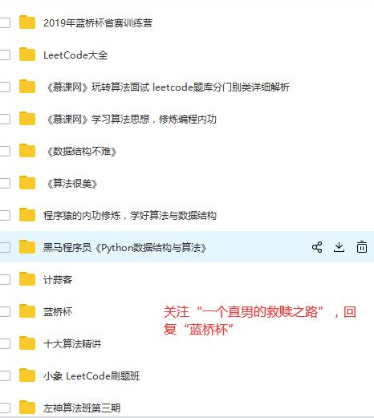374x418 pixels.
Task: Click share icon on 黑马程序员 row
Action: click(x=317, y=247)
